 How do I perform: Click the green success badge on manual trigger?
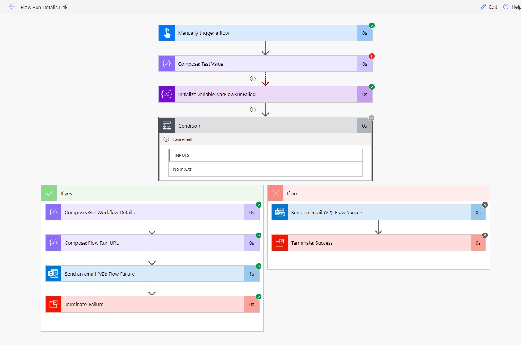371,25
